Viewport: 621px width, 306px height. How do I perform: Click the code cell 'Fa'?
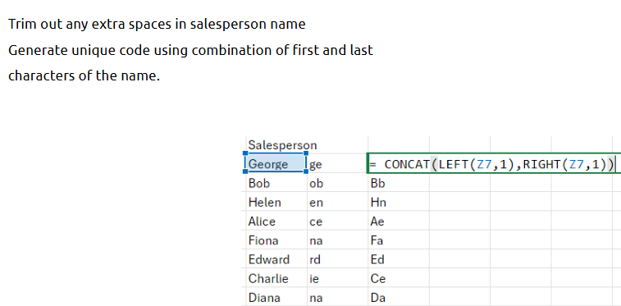coord(399,240)
